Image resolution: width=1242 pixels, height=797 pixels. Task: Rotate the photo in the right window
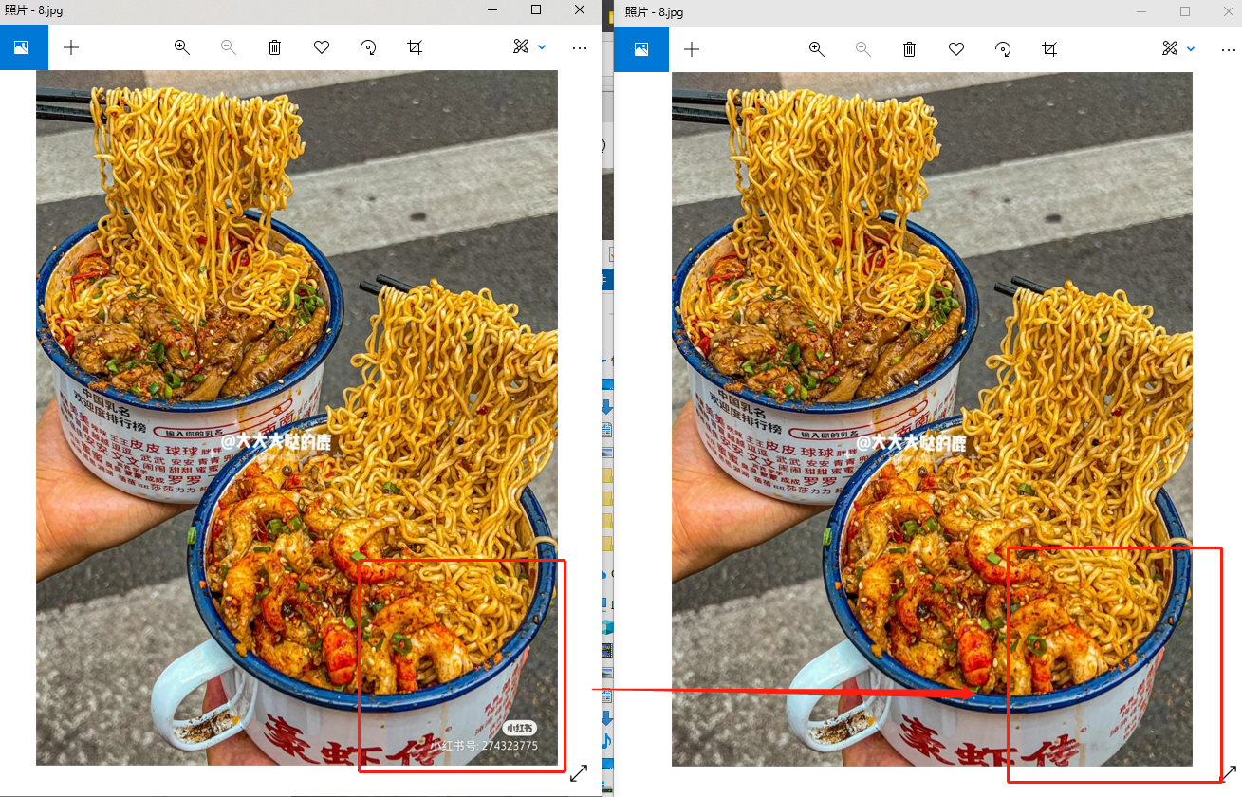pos(1002,49)
